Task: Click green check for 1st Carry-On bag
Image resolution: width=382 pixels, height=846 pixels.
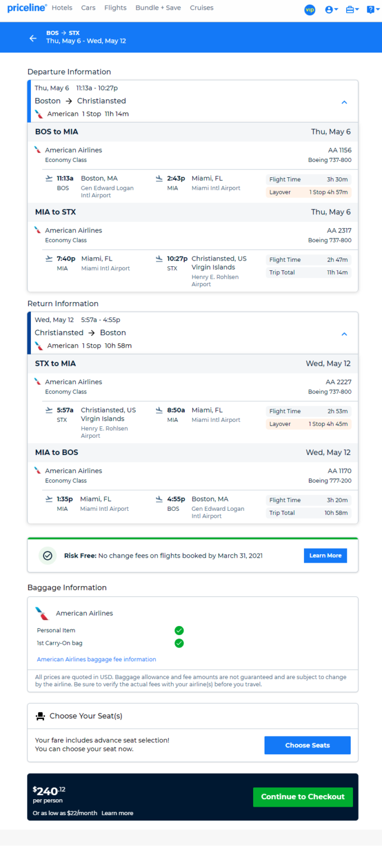Action: (179, 643)
